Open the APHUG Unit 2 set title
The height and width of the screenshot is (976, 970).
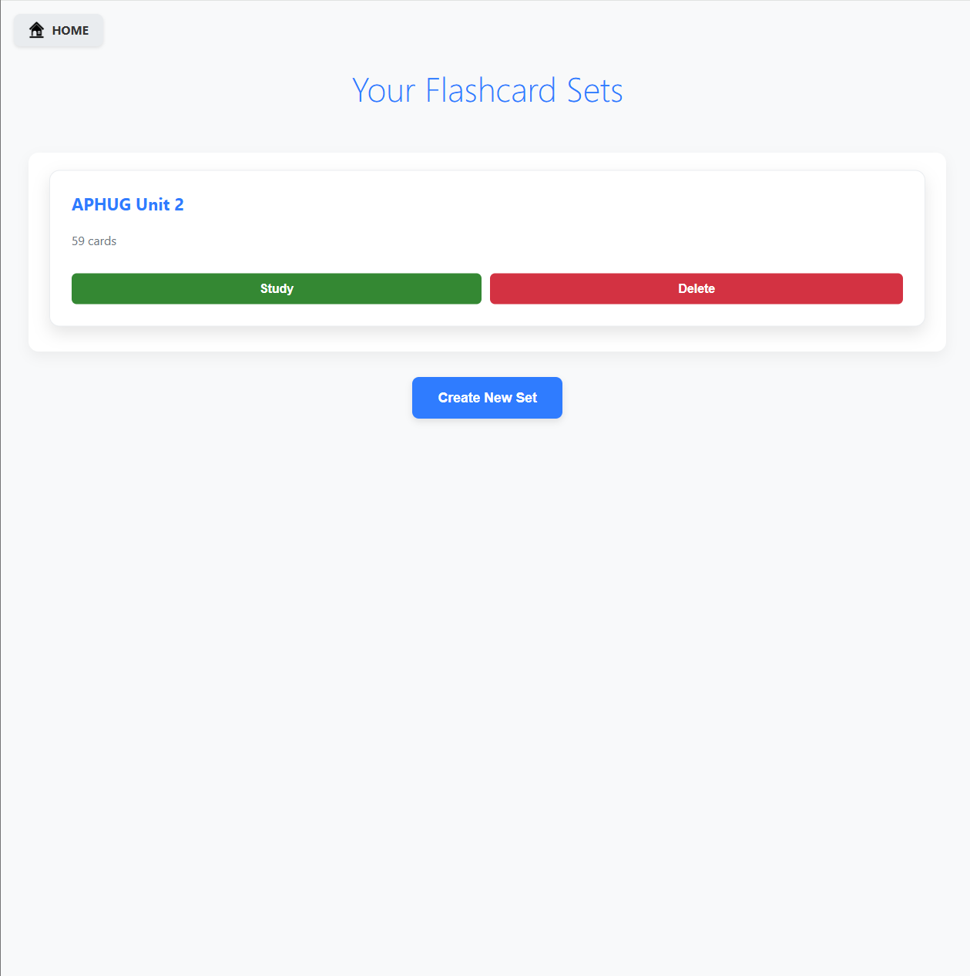click(128, 204)
